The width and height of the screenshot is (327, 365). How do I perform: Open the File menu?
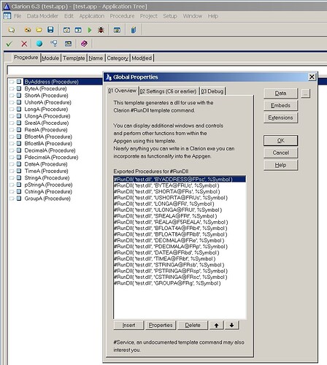tap(18, 16)
